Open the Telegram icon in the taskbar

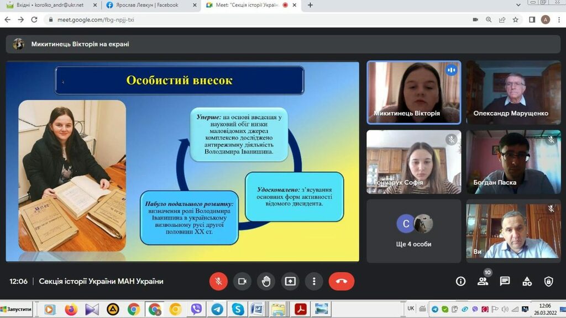coord(217,309)
